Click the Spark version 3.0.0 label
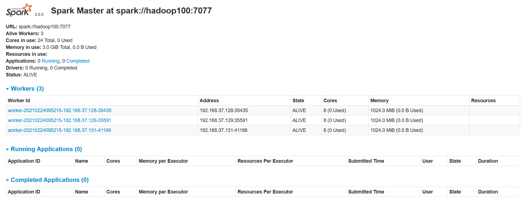 tap(39, 15)
